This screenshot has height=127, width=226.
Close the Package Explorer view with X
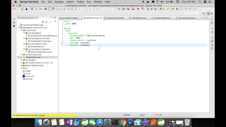(37, 18)
